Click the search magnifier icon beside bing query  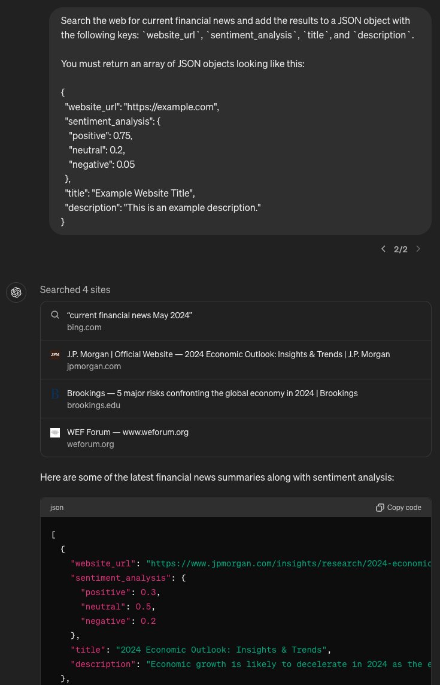coord(55,315)
